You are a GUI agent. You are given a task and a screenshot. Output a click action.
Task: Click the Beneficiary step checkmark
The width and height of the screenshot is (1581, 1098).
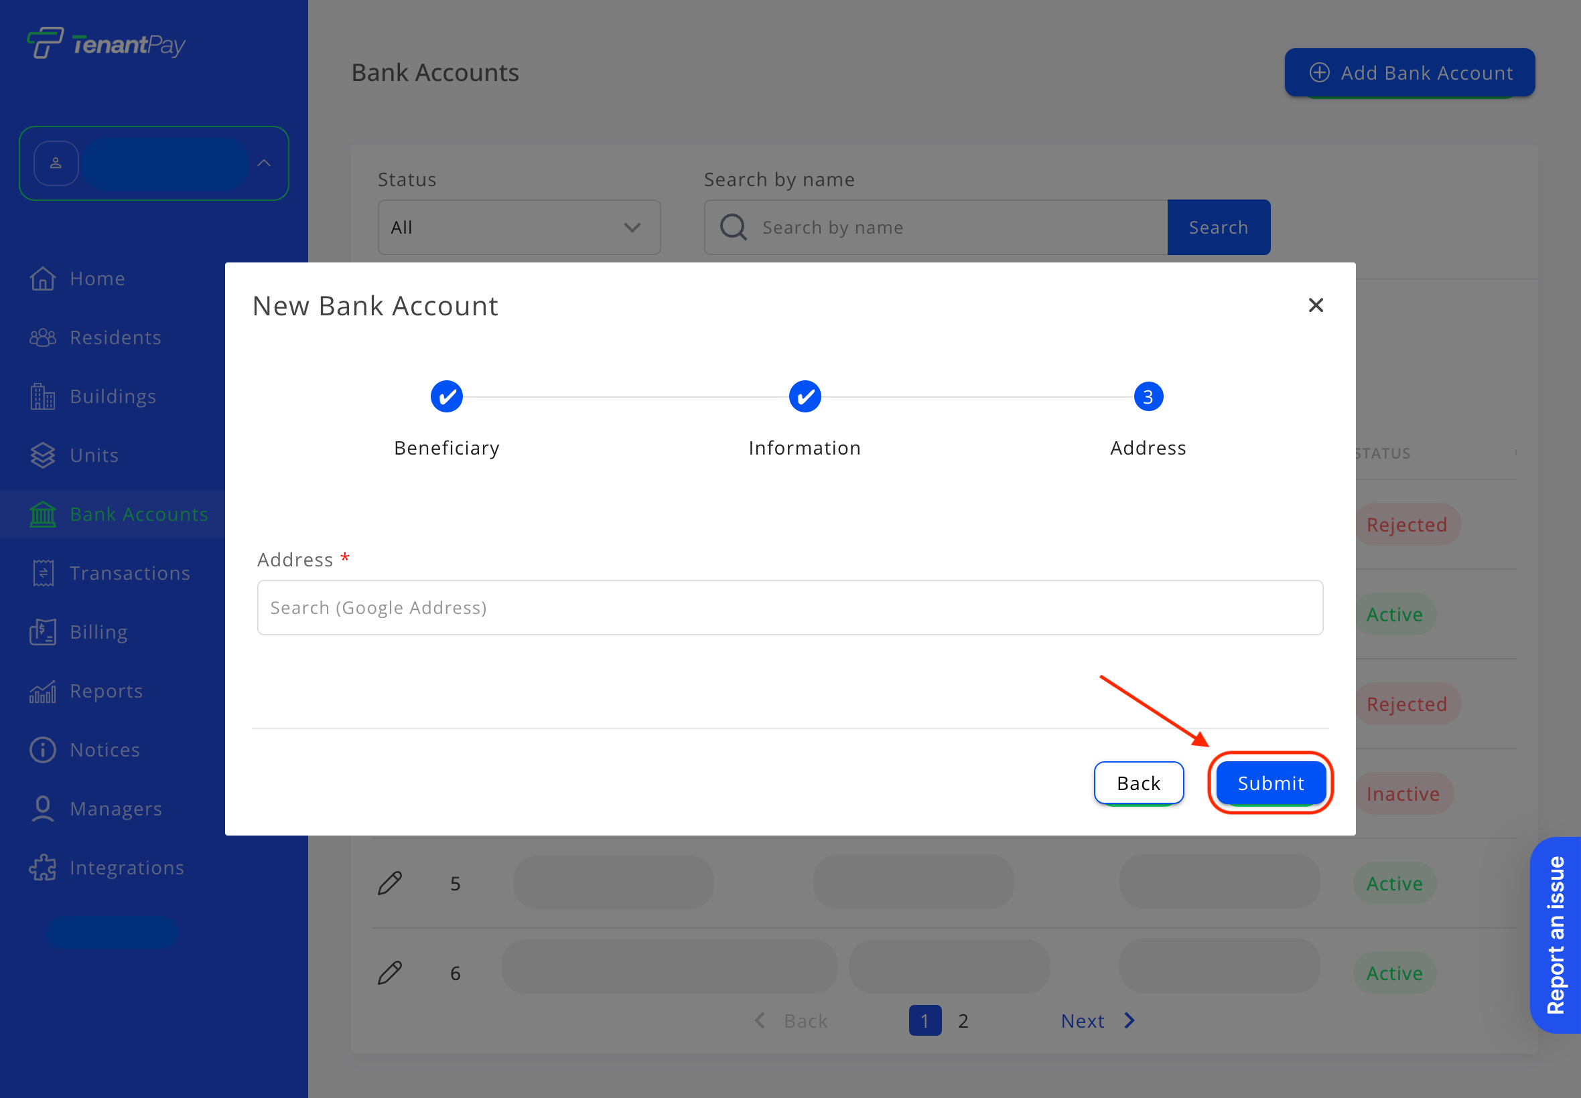pyautogui.click(x=447, y=397)
